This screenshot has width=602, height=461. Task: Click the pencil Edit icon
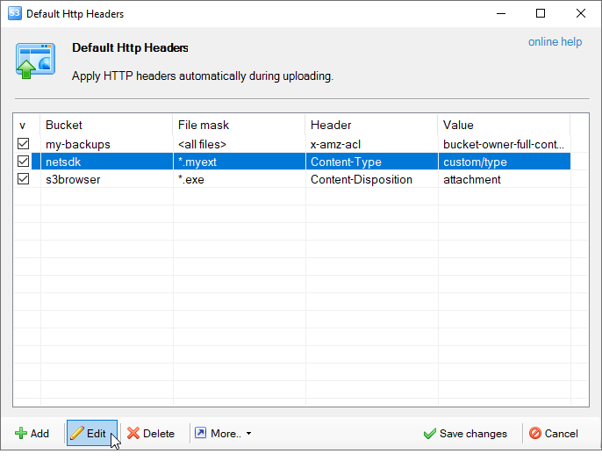point(77,434)
